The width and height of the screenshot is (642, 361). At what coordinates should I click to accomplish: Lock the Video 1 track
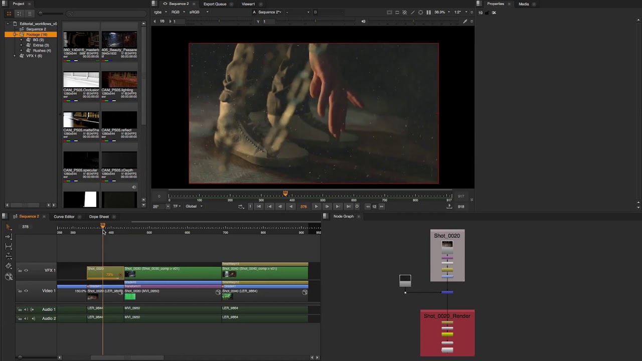point(20,291)
